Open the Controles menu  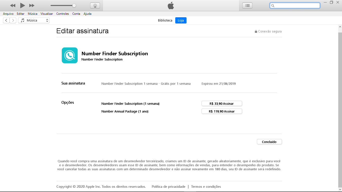click(x=63, y=14)
